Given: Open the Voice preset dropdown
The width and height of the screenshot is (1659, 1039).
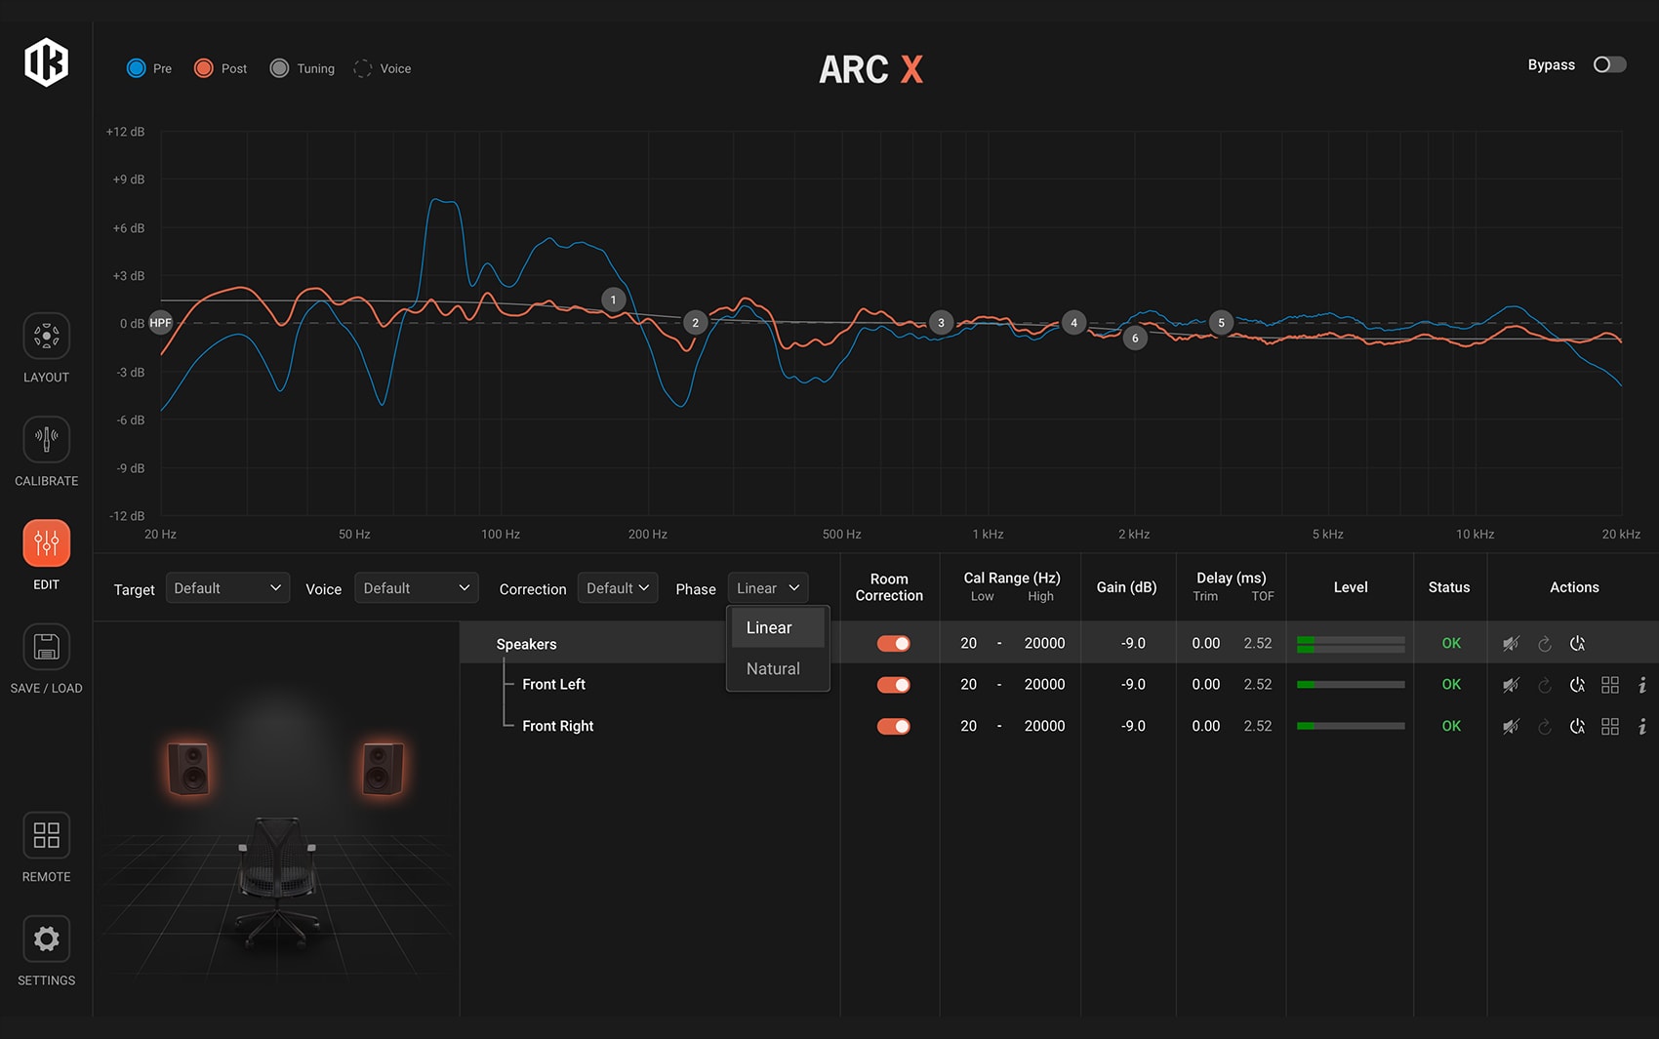Looking at the screenshot, I should 416,588.
